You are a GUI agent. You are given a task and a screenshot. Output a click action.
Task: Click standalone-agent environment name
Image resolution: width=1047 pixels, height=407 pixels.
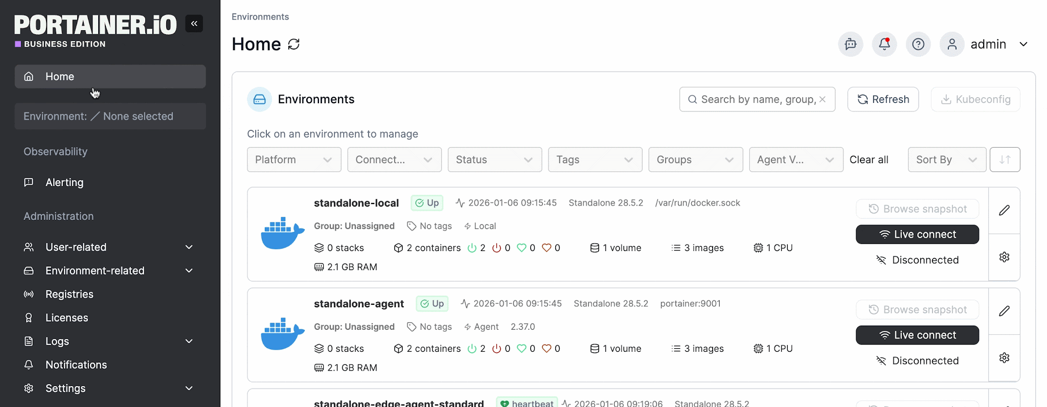coord(359,304)
